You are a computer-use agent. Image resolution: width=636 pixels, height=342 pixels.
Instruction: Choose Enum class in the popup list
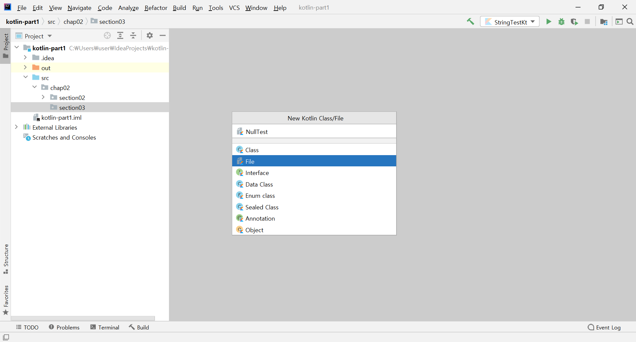(x=314, y=195)
